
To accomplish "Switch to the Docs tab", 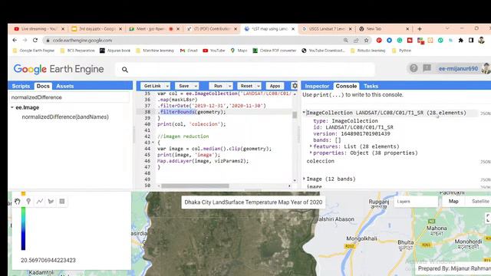I will tap(43, 86).
